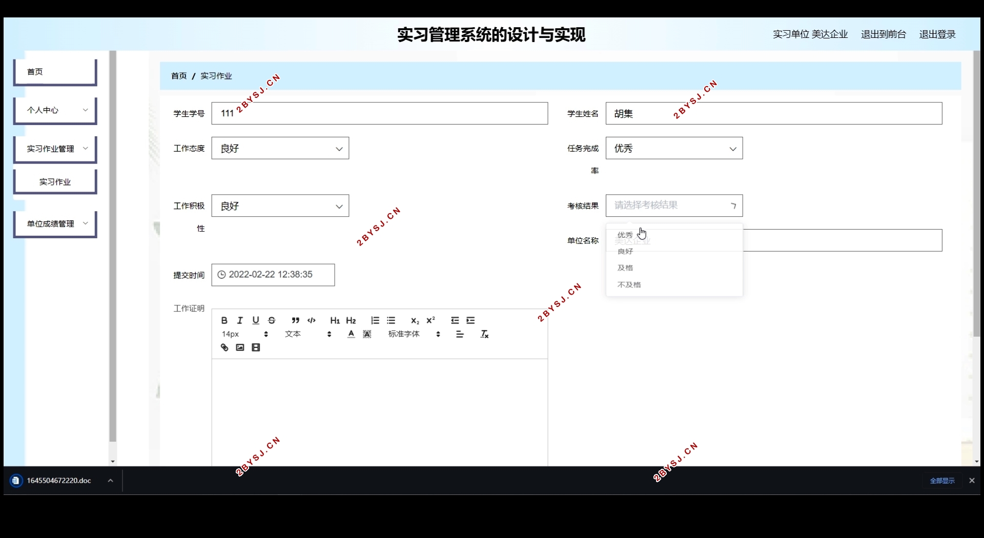
Task: Expand the 个人中心 sidebar menu
Action: tap(55, 110)
